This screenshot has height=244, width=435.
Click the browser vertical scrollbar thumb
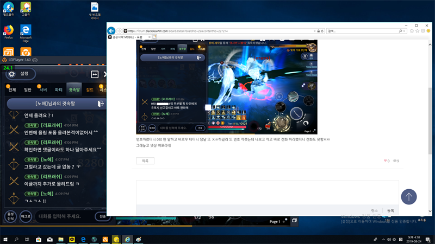430,121
